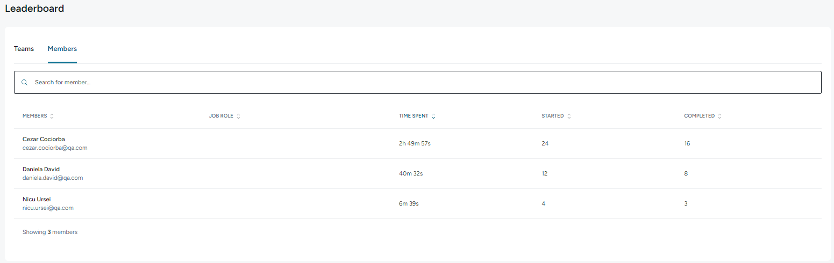The width and height of the screenshot is (834, 263).
Task: Select the Members tab
Action: click(x=62, y=49)
